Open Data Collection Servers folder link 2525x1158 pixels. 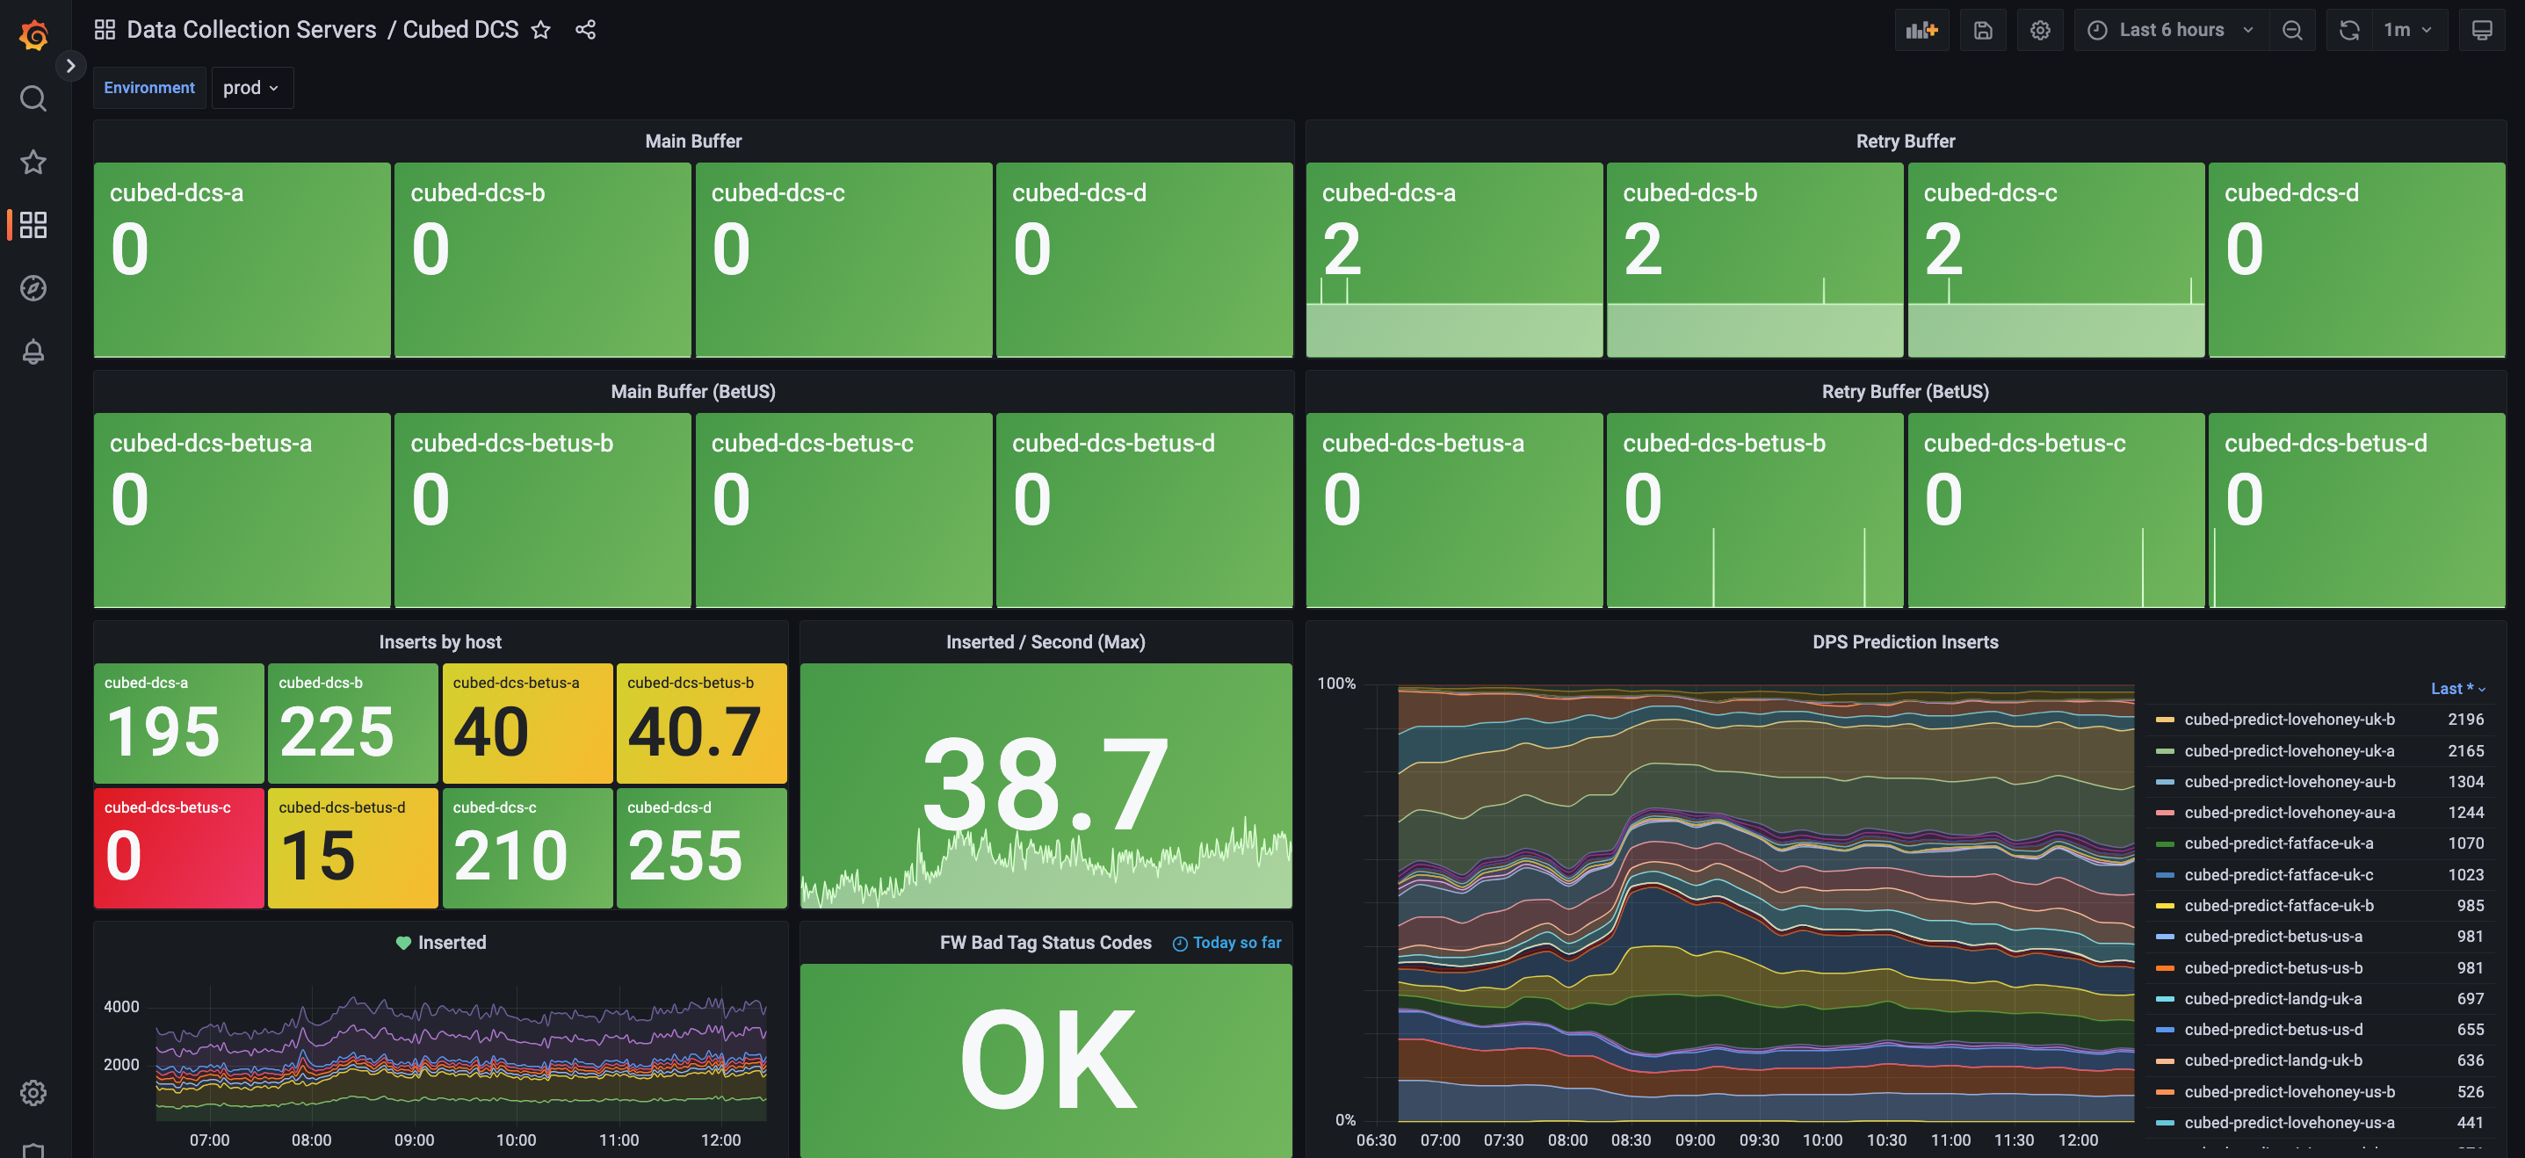pos(251,29)
